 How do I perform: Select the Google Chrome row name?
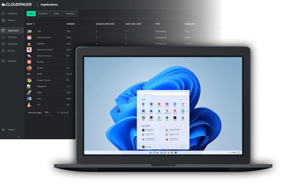(44, 80)
